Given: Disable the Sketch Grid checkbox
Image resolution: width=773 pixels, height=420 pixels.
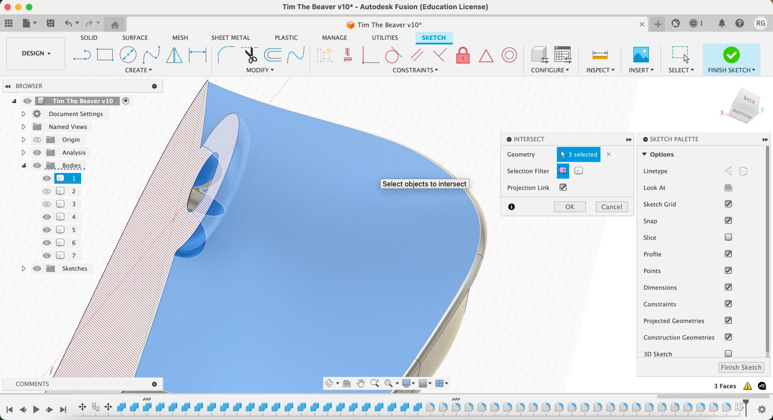Looking at the screenshot, I should (x=728, y=204).
